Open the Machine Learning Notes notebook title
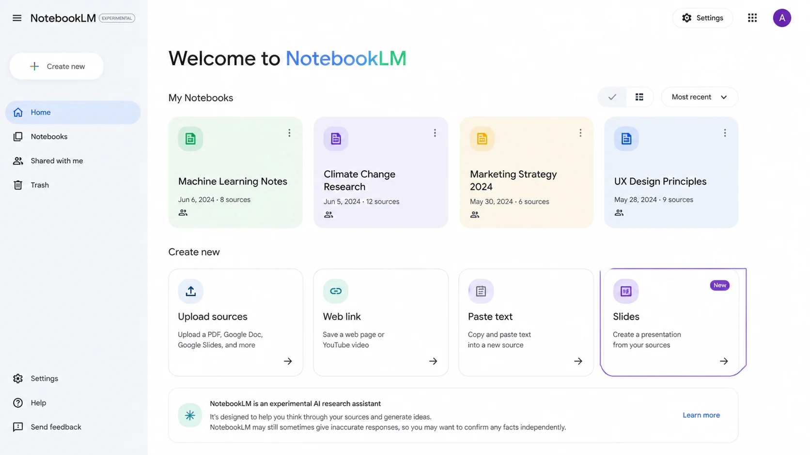This screenshot has width=810, height=455. 233,181
